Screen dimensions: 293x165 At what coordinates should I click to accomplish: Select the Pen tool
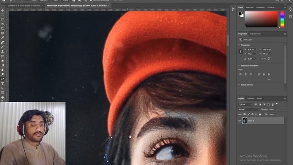click(2, 79)
